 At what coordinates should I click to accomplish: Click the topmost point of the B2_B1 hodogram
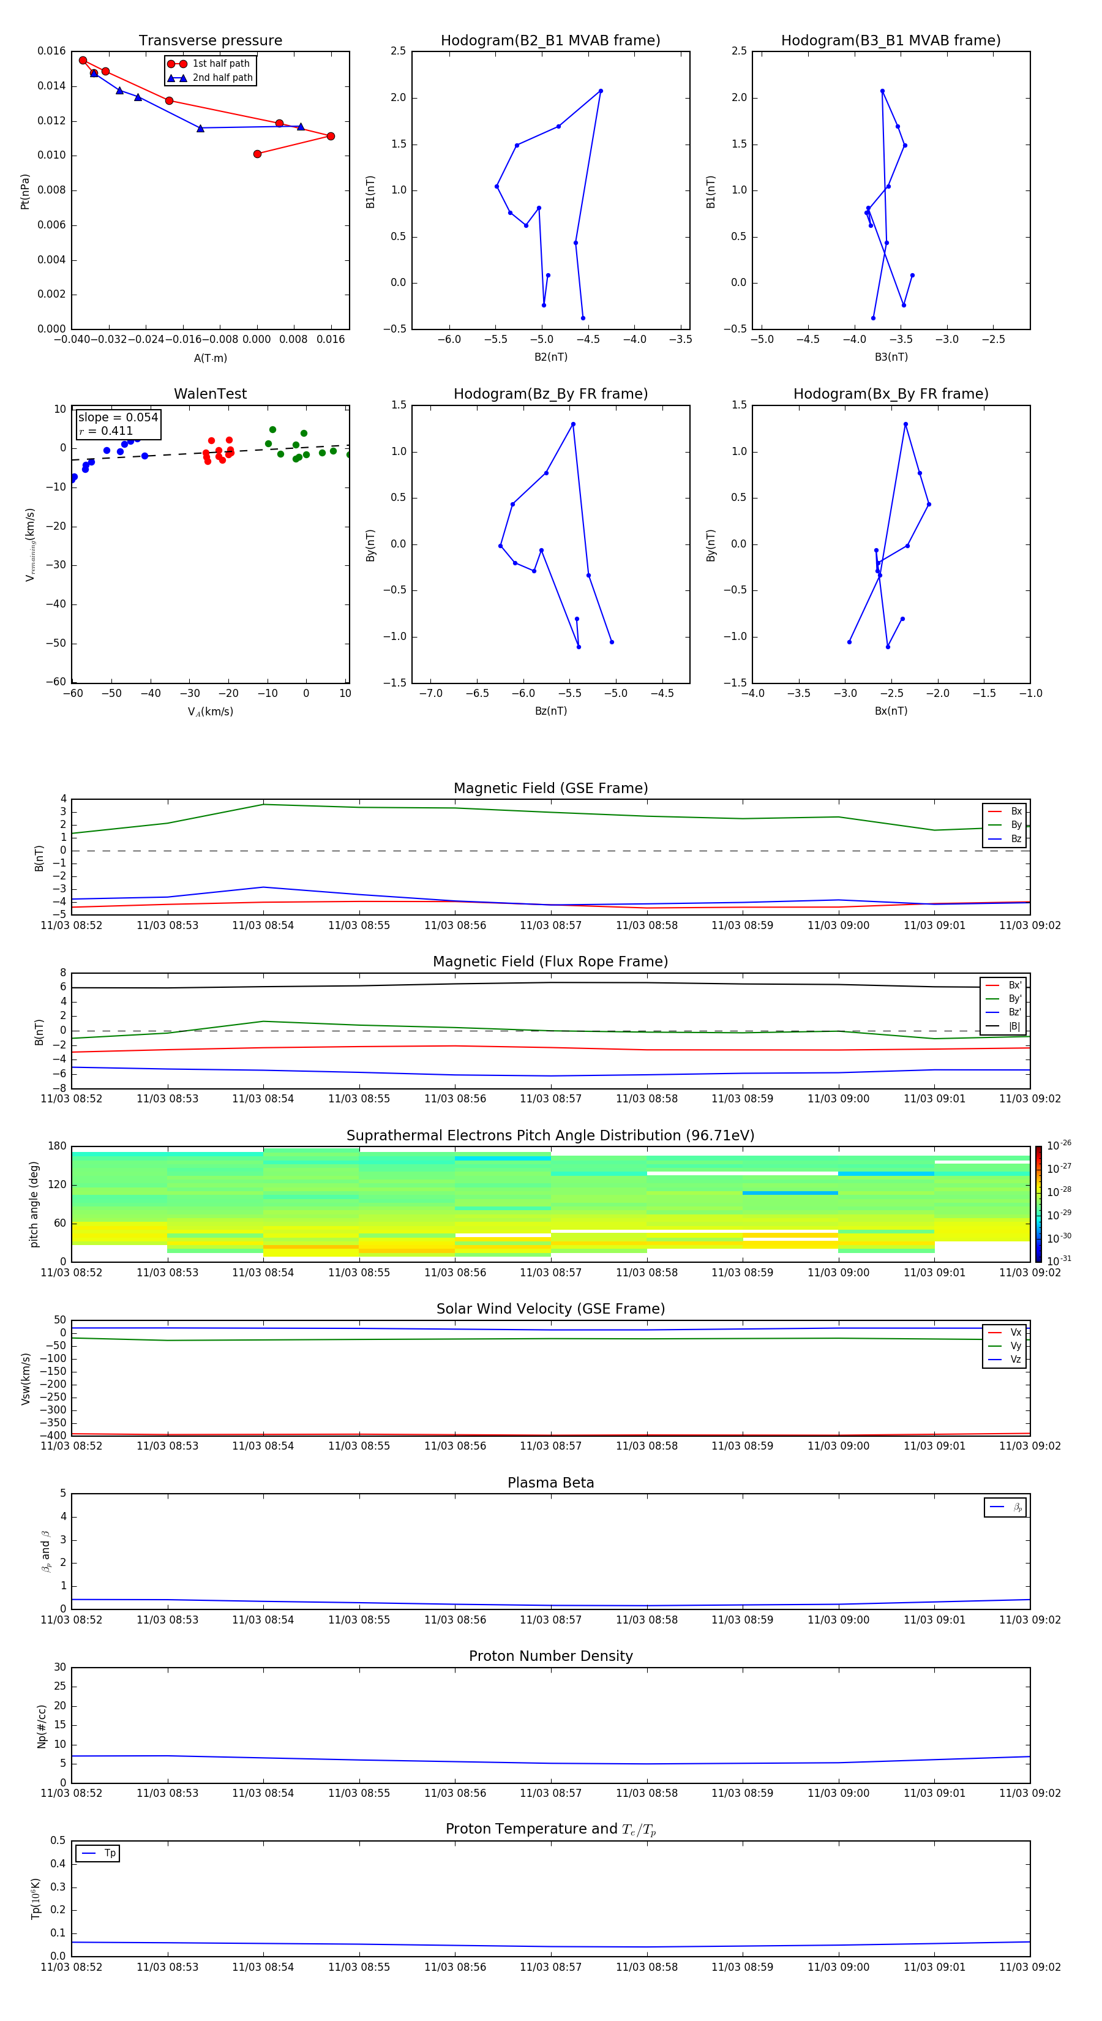(x=601, y=91)
